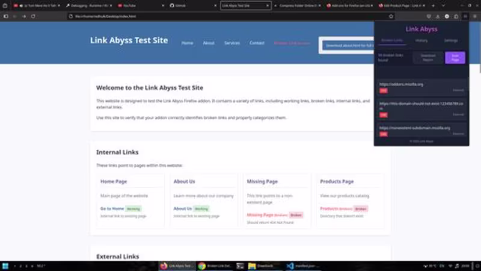This screenshot has width=481, height=271.
Task: Open a new browser tab with plus icon
Action: [433, 5]
